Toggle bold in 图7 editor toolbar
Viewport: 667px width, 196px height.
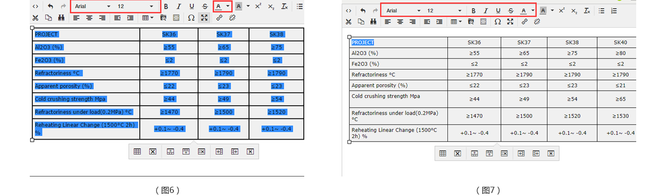pos(473,10)
